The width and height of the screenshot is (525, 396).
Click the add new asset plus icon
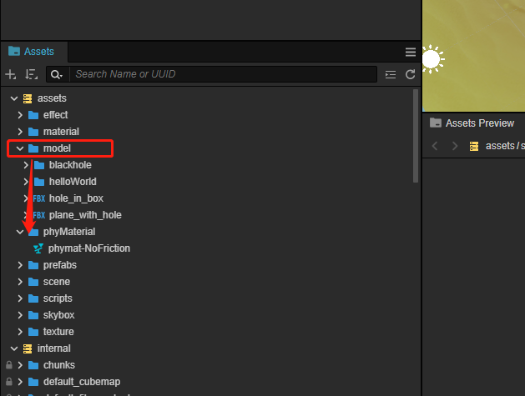tap(10, 74)
